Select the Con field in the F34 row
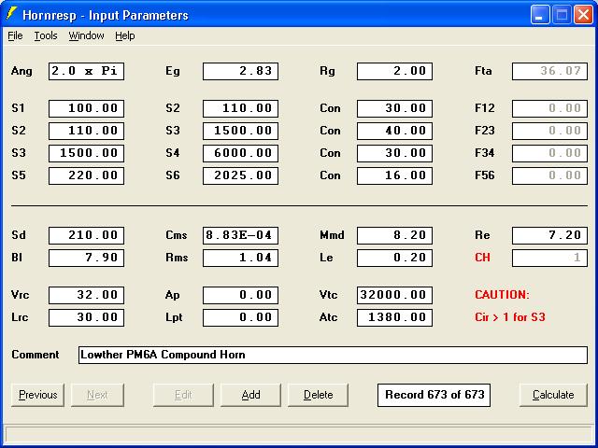Image resolution: width=598 pixels, height=448 pixels. click(394, 153)
